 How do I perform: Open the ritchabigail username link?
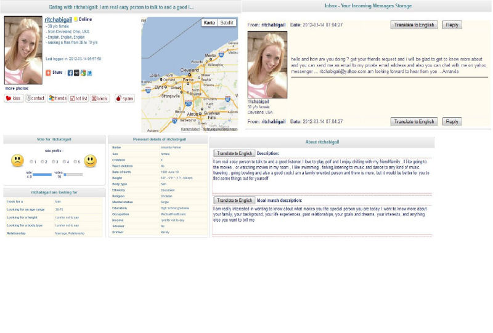click(59, 20)
